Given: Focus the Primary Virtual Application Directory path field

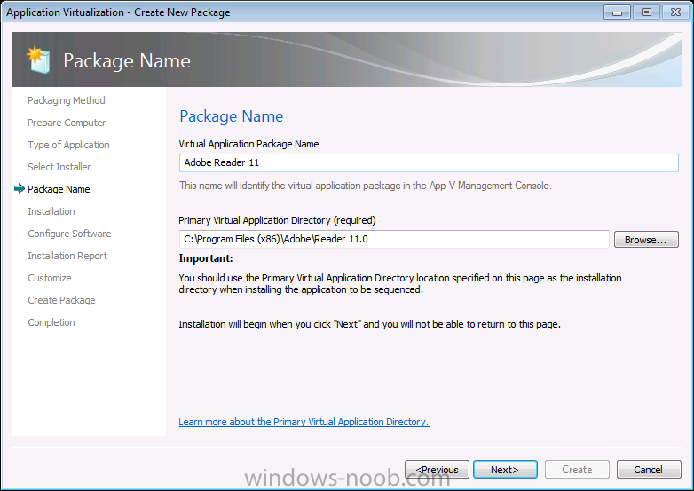Looking at the screenshot, I should [x=394, y=239].
